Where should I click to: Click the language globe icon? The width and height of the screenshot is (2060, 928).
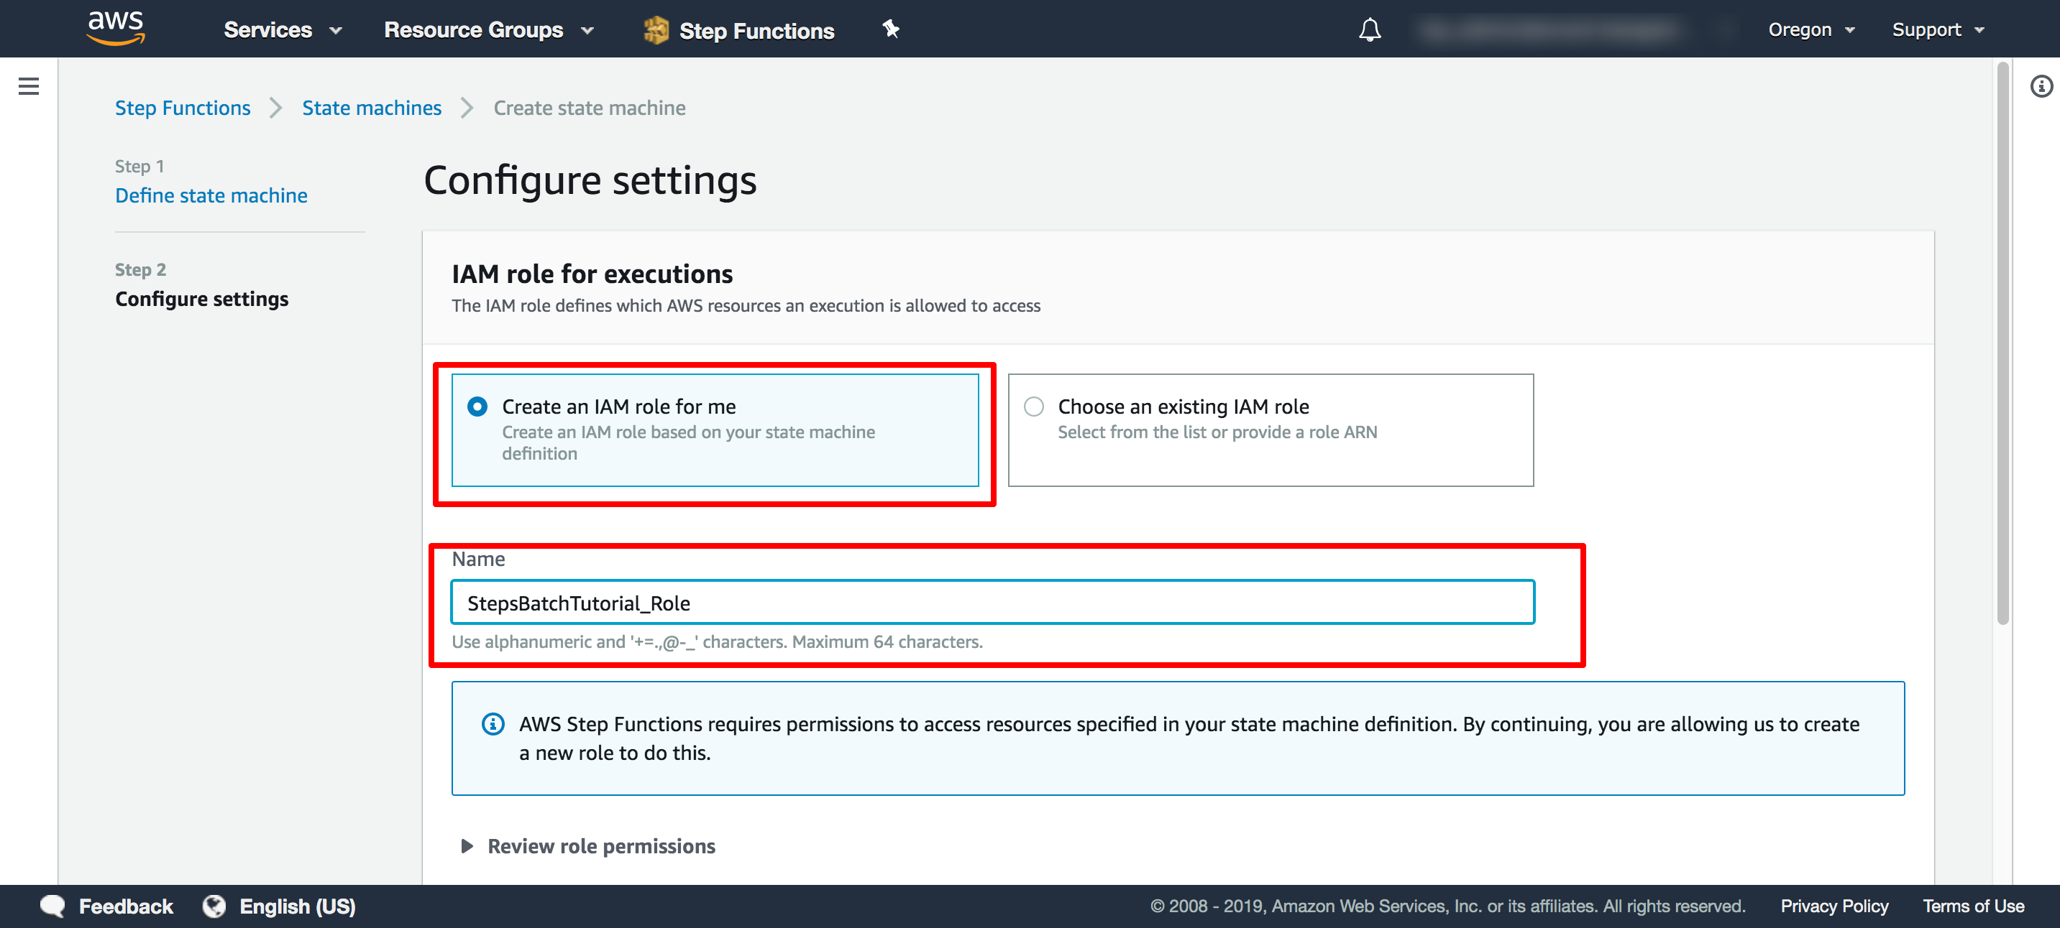click(214, 906)
